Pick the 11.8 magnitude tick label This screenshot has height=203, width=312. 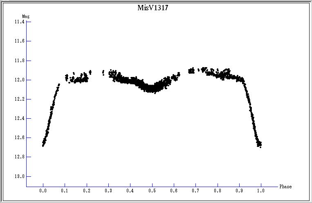coord(19,61)
